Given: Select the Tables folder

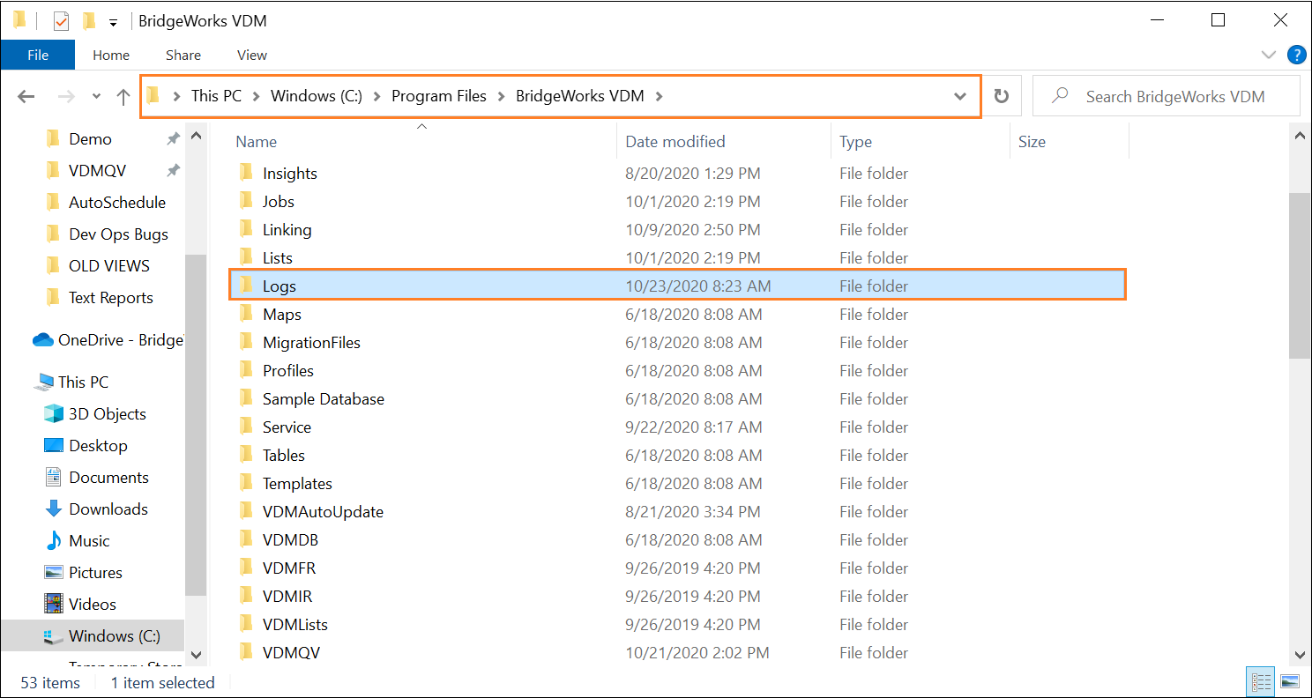Looking at the screenshot, I should [x=283, y=456].
